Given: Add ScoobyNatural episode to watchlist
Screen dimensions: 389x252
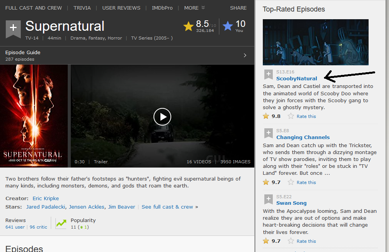Looking at the screenshot, I should [268, 75].
